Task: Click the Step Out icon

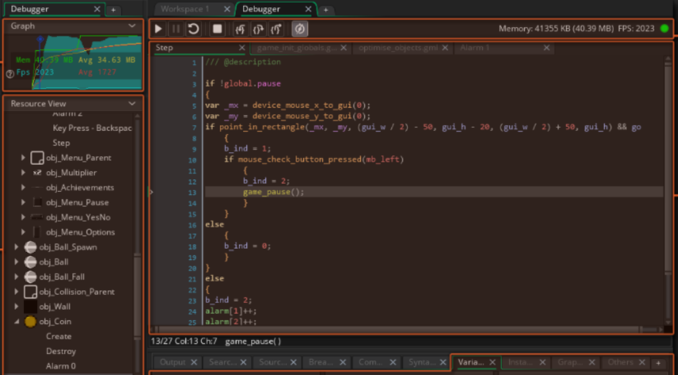Action: pyautogui.click(x=276, y=29)
